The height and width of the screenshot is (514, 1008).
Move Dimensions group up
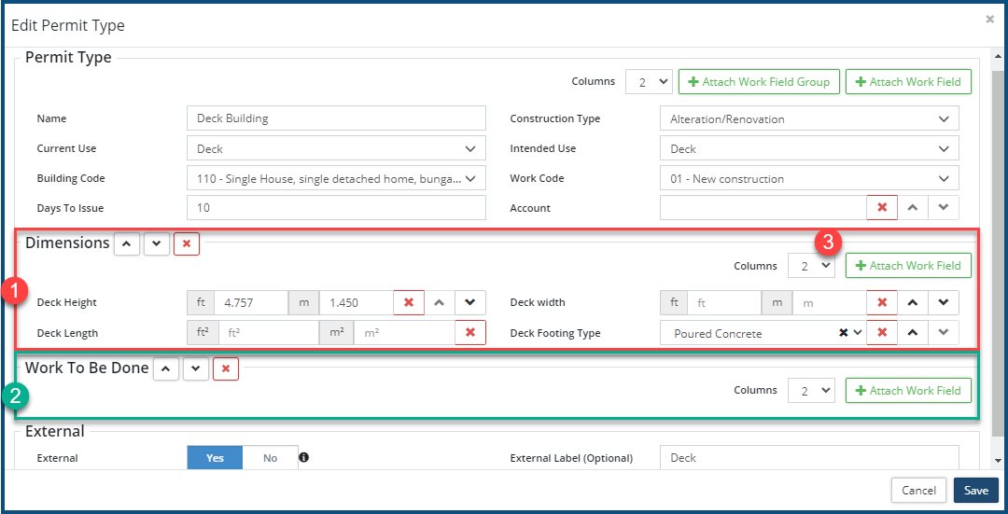tap(127, 244)
